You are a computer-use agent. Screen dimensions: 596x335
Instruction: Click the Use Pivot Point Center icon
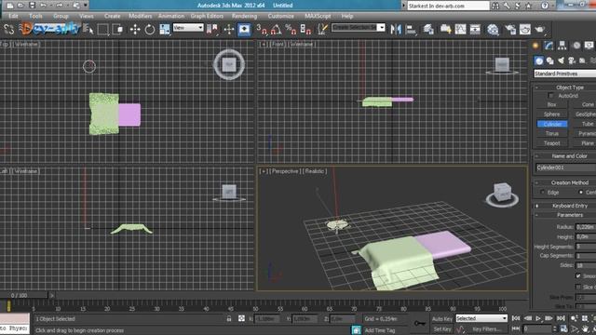pyautogui.click(x=212, y=29)
